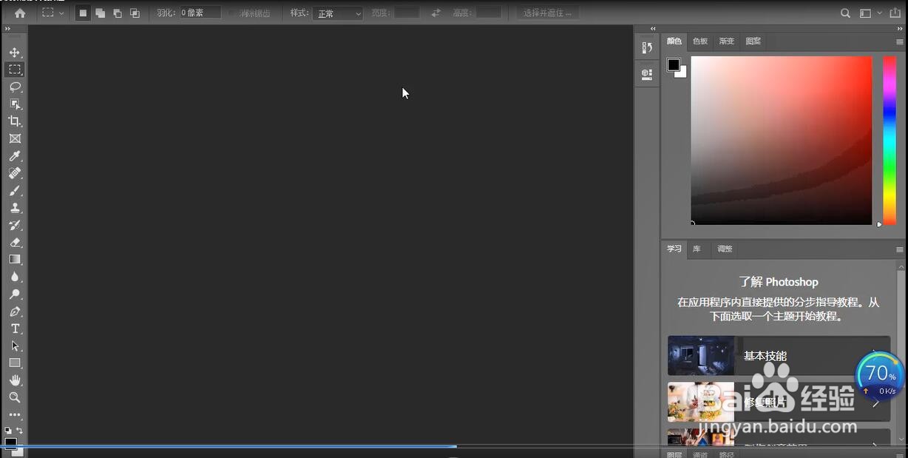
Task: Open the 基本技能 tutorial chevron
Action: pyautogui.click(x=876, y=356)
